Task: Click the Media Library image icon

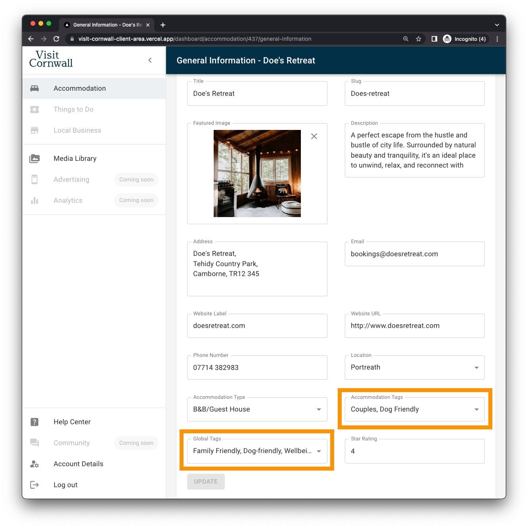Action: [34, 158]
